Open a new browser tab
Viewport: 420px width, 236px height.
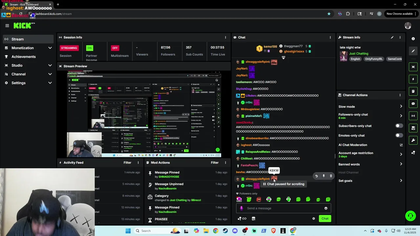pos(58,5)
